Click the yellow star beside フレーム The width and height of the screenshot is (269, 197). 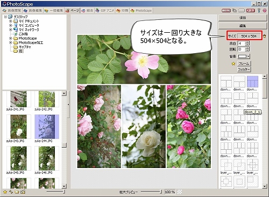point(233,64)
